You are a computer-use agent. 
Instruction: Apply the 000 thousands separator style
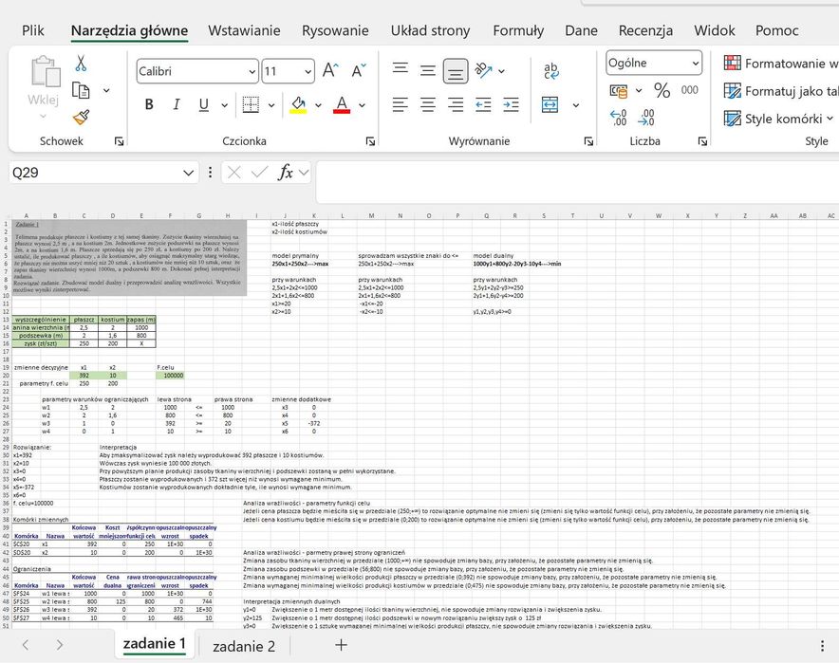(690, 90)
